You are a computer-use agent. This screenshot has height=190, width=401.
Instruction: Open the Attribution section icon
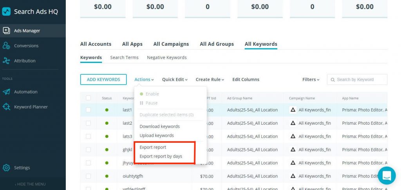(6, 61)
